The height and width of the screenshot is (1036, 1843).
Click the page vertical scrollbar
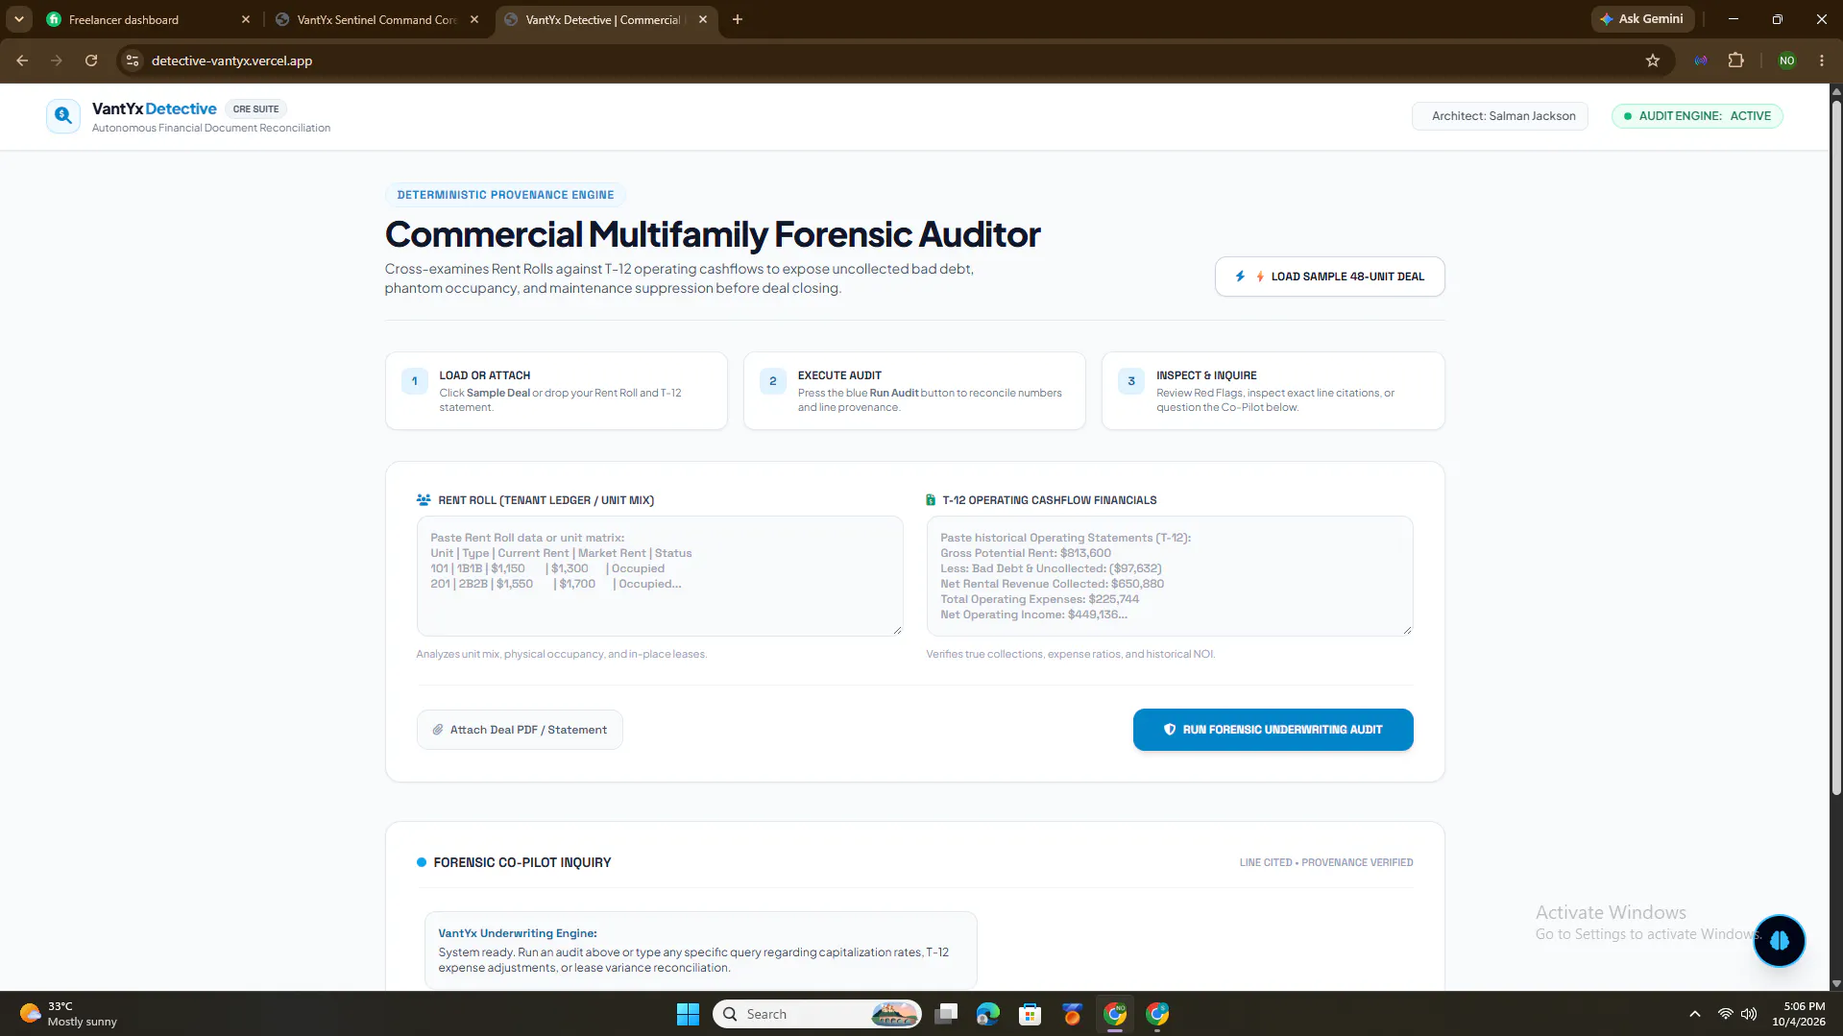(x=1836, y=446)
